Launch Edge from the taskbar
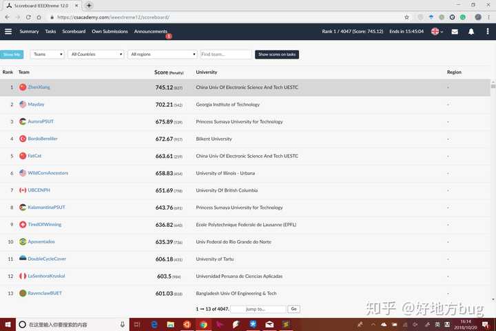Viewport: 496px width, 331px height. point(154,324)
